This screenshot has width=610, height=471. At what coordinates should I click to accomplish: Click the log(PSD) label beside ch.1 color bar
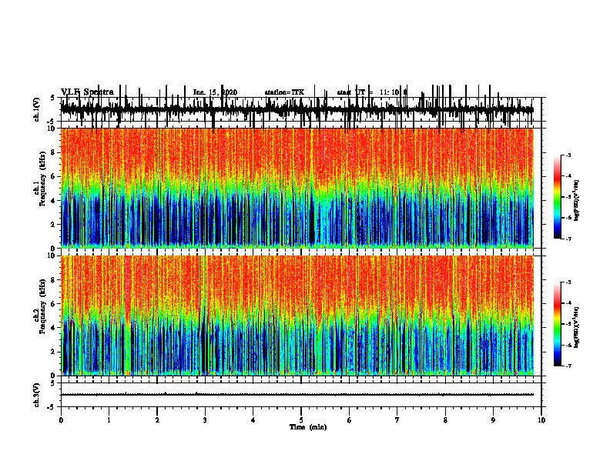point(576,201)
